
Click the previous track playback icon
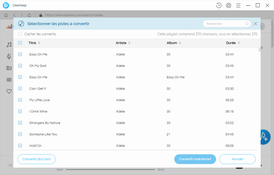coord(10,165)
